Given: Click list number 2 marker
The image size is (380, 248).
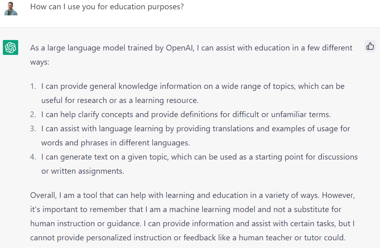Looking at the screenshot, I should [x=33, y=114].
